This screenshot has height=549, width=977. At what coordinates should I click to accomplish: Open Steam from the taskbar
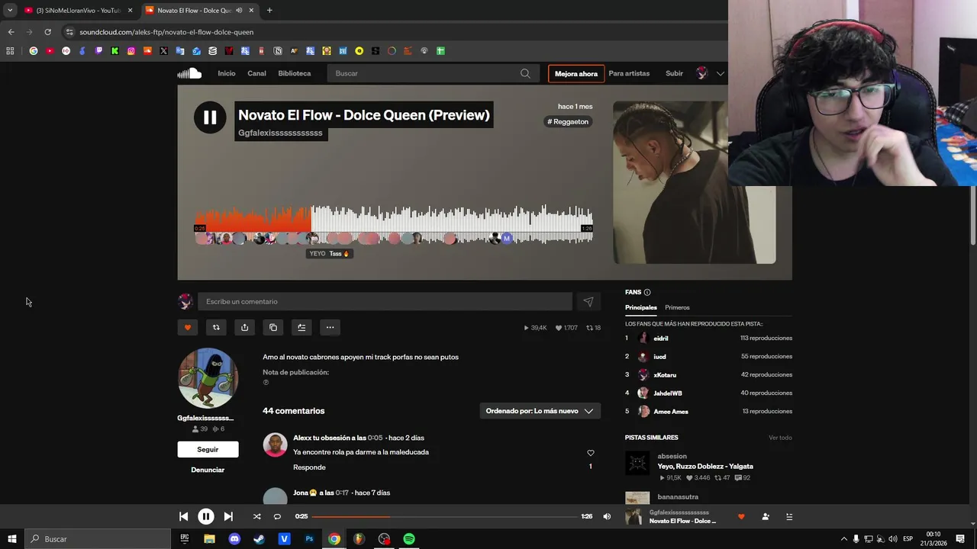pyautogui.click(x=260, y=539)
